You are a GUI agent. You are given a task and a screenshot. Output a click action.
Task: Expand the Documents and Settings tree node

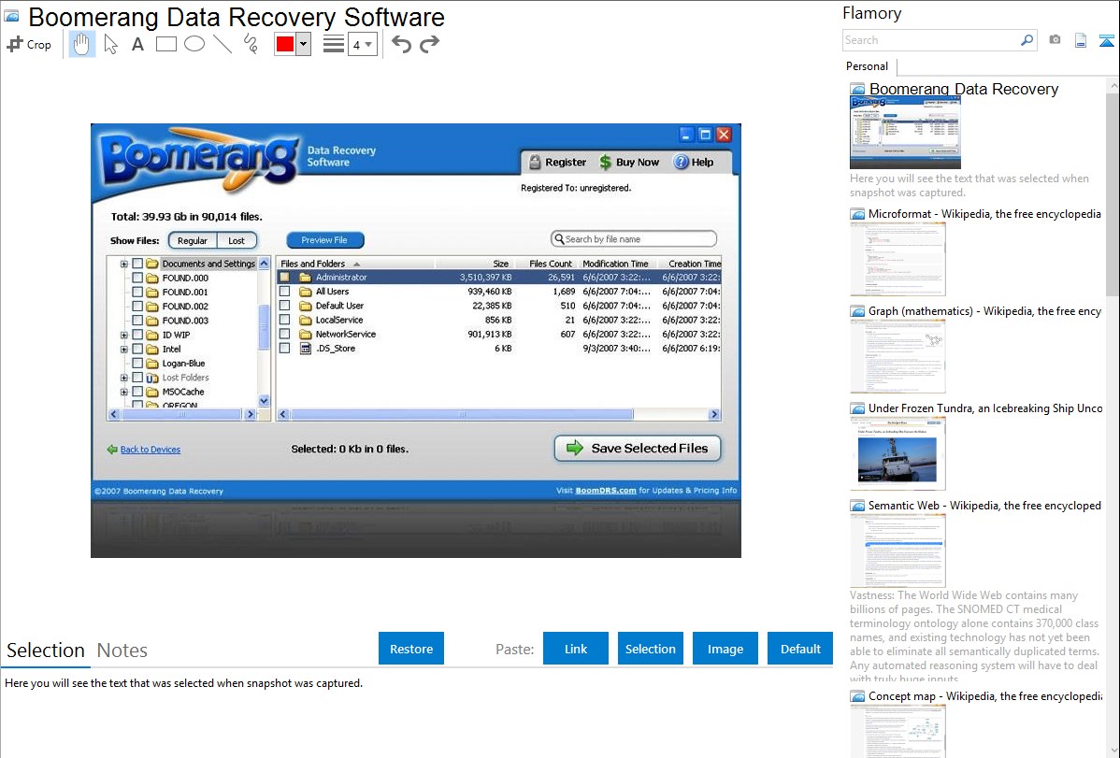click(x=124, y=264)
